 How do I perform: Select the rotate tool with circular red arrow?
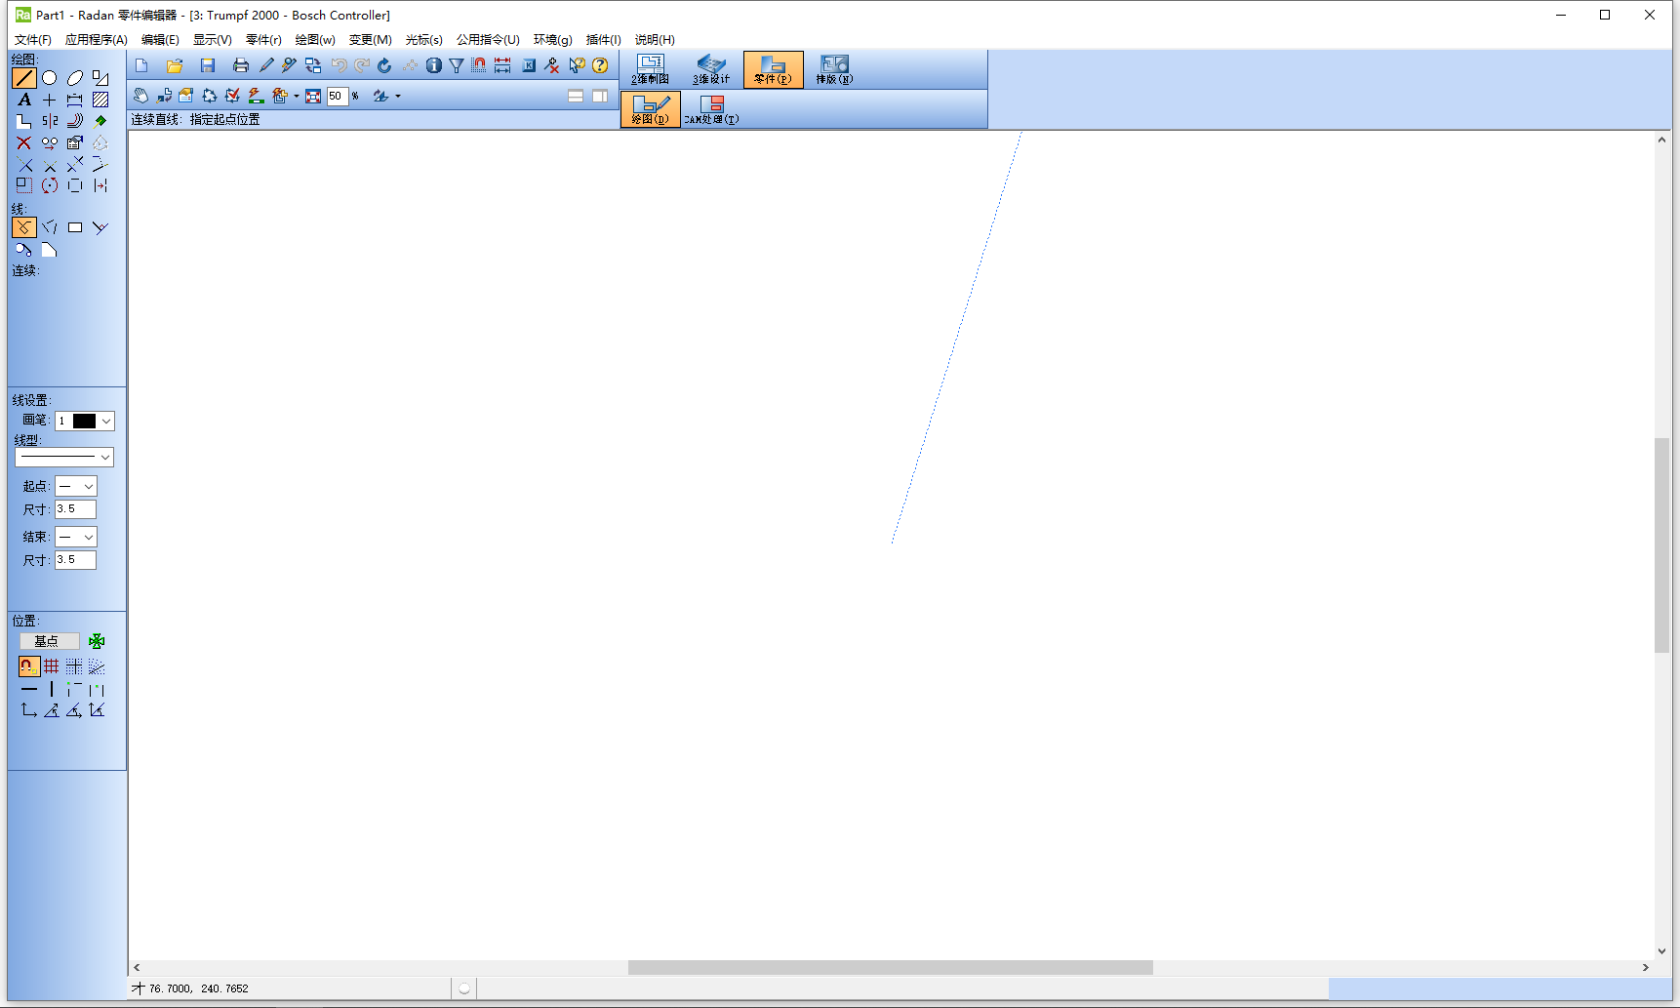[x=50, y=185]
